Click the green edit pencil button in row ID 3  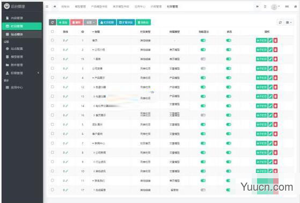270,68
